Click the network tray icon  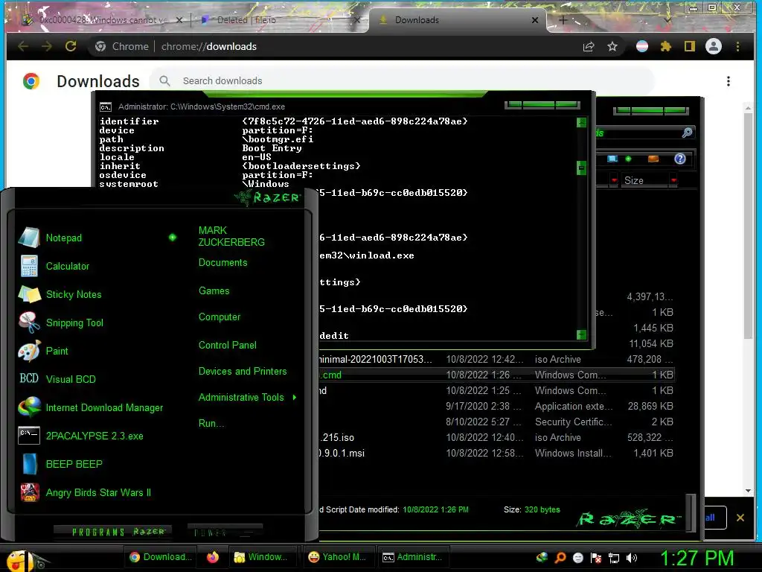tap(614, 558)
